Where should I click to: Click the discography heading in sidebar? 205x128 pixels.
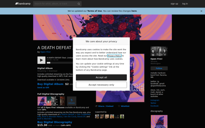click(156, 111)
